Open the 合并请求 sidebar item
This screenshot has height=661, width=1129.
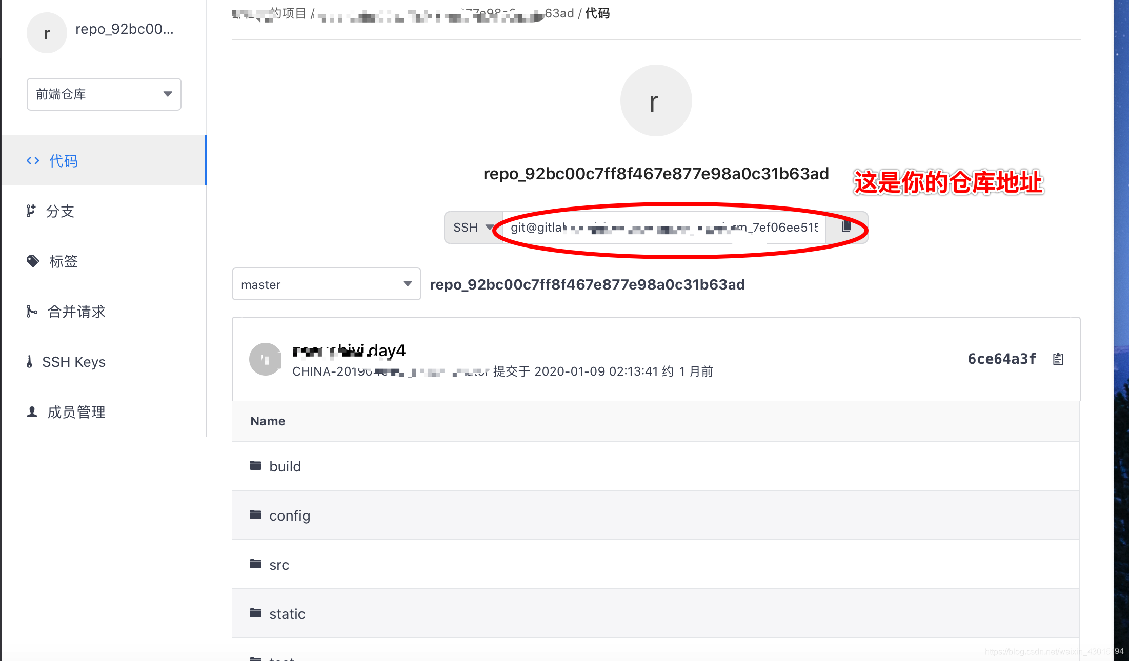(x=76, y=312)
